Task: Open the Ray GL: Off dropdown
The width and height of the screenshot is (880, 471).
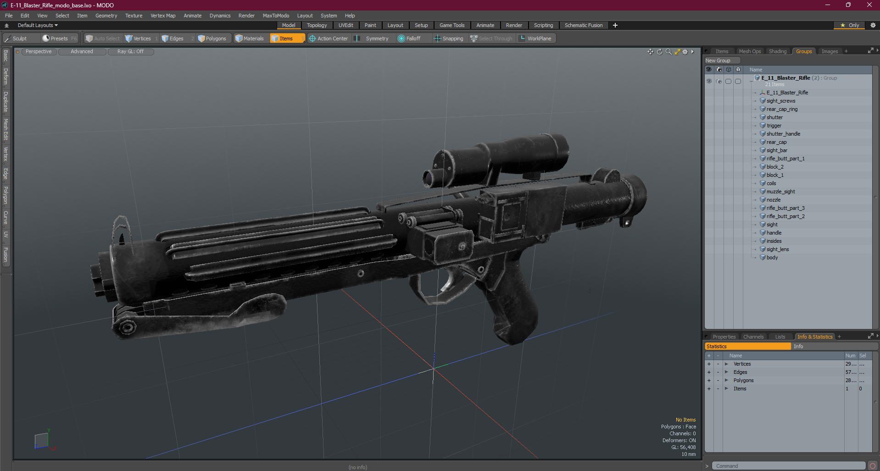Action: click(x=130, y=51)
